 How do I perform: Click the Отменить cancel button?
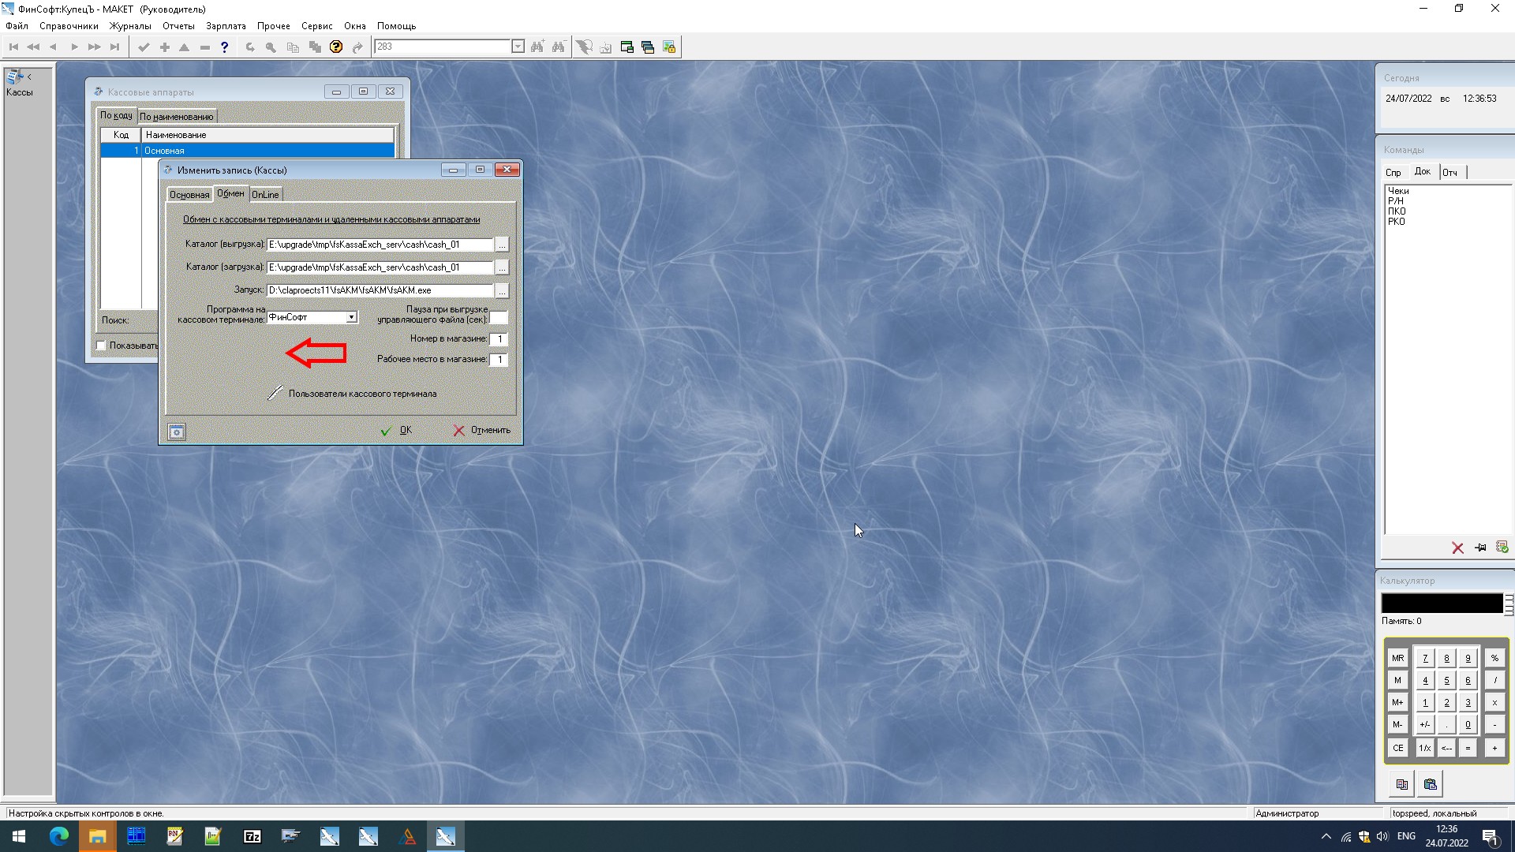click(481, 431)
